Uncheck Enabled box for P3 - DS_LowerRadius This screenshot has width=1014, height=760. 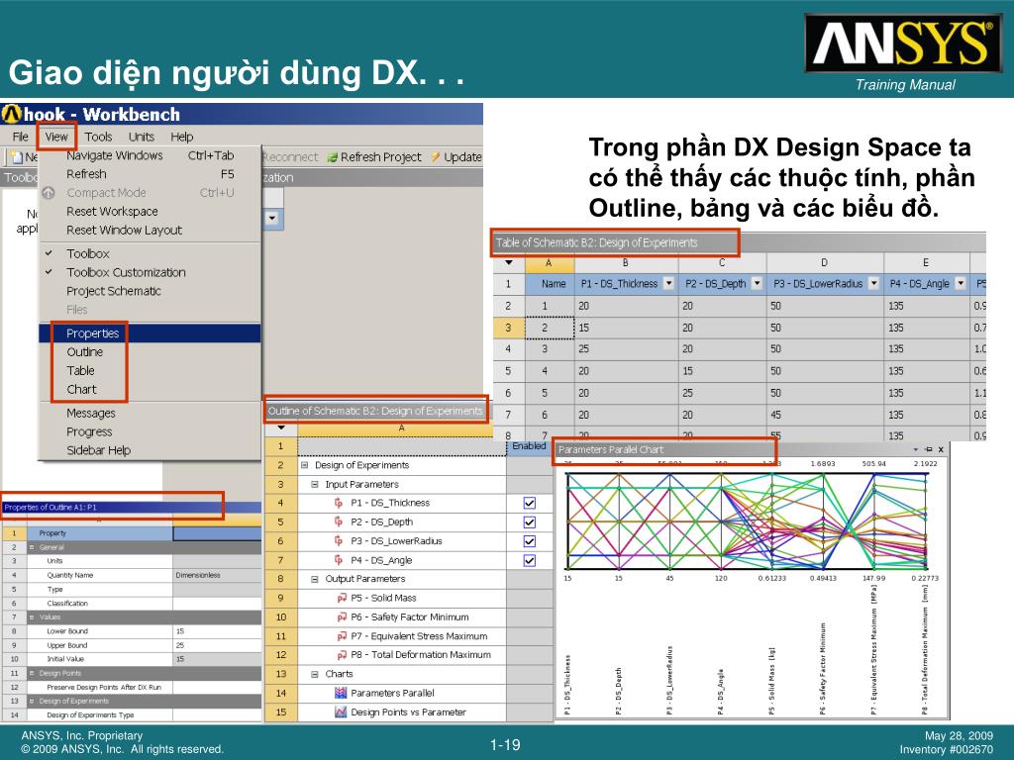pyautogui.click(x=530, y=541)
